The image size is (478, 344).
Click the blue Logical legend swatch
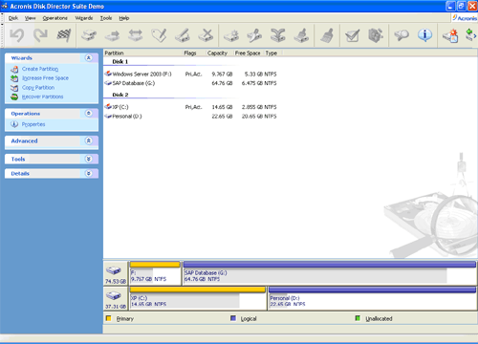233,318
